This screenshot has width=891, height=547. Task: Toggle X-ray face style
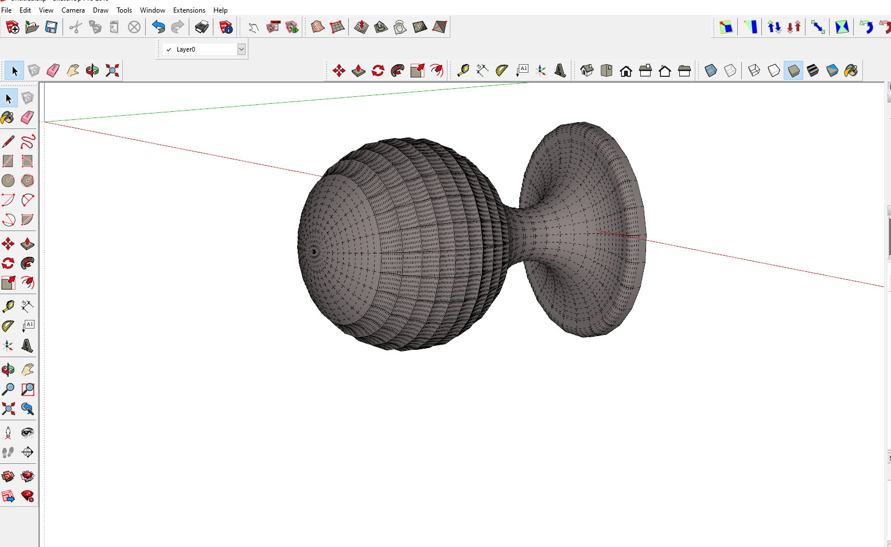(711, 71)
